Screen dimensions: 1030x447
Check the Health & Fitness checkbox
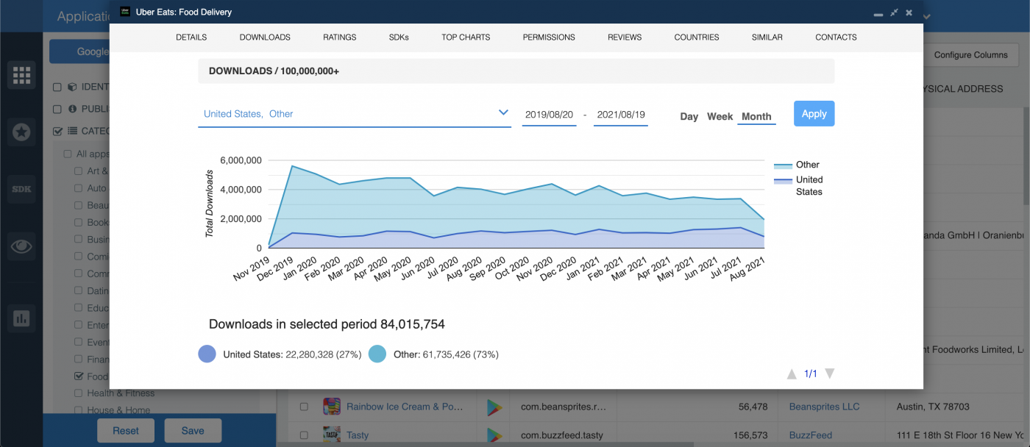pyautogui.click(x=79, y=393)
